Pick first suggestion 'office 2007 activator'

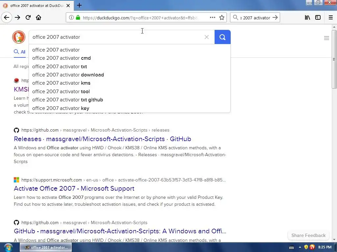click(x=129, y=50)
